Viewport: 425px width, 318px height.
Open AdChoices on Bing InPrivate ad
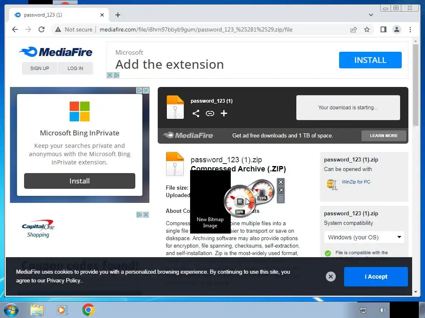tap(139, 90)
